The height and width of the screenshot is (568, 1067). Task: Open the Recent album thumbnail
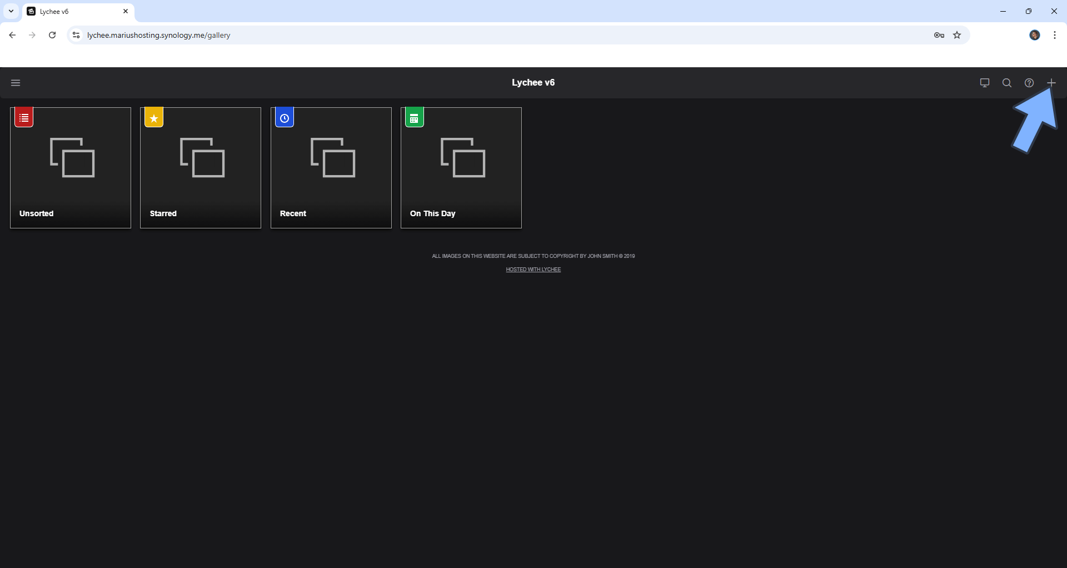pos(331,168)
